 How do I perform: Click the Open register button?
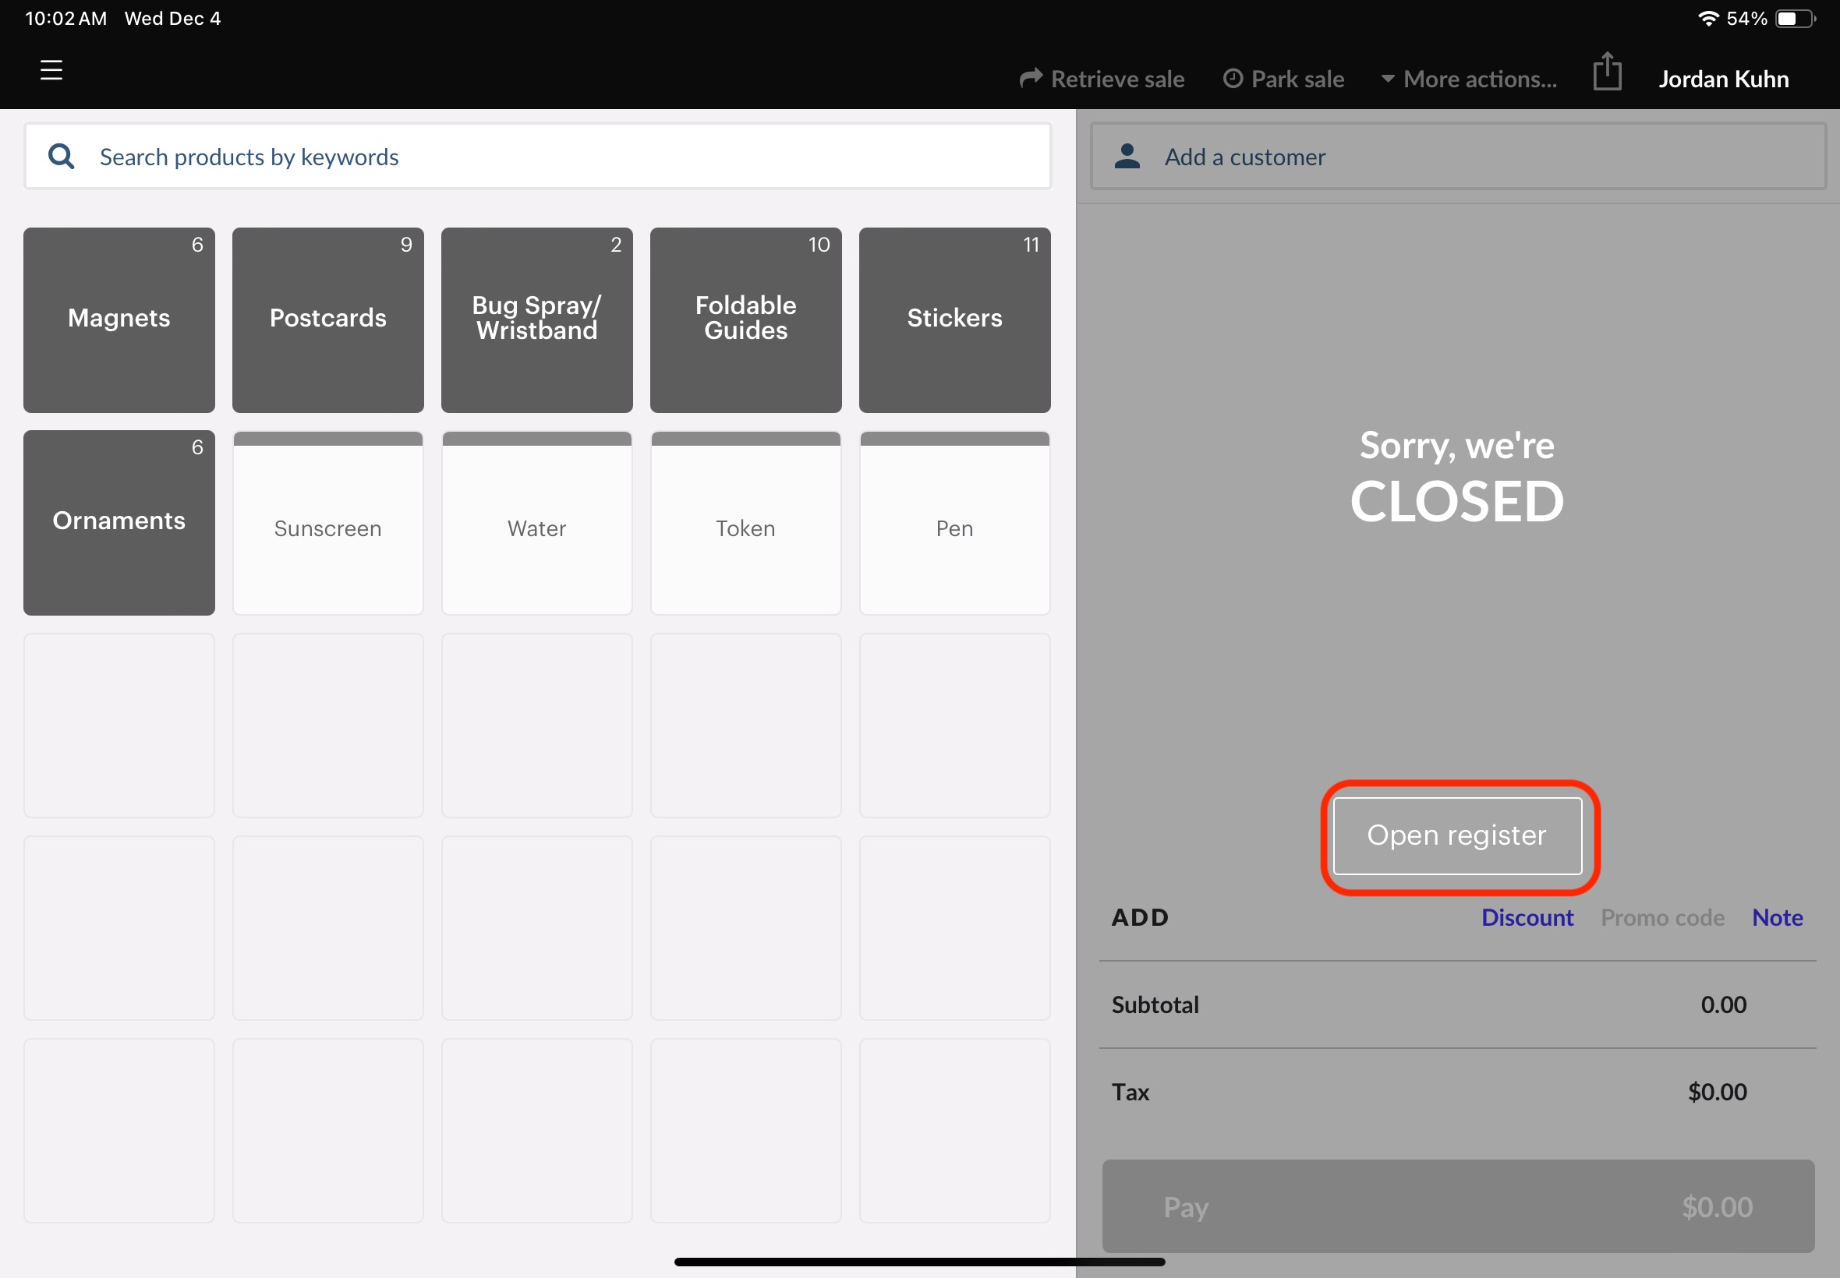(1457, 835)
